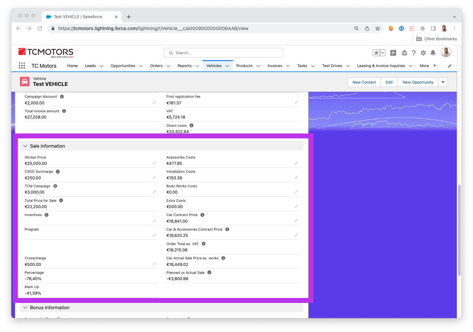Open the Test Drives tab
This screenshot has height=332, width=473.
click(x=332, y=66)
